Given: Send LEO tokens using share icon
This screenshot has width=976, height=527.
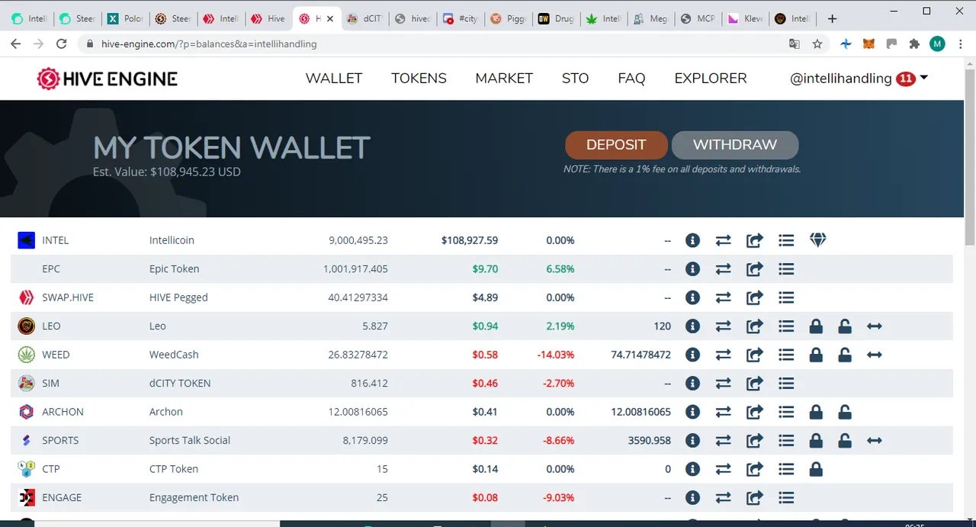Looking at the screenshot, I should 754,326.
